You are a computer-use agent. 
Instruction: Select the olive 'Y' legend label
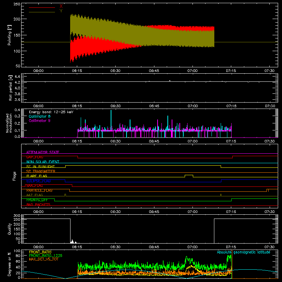click(x=61, y=11)
